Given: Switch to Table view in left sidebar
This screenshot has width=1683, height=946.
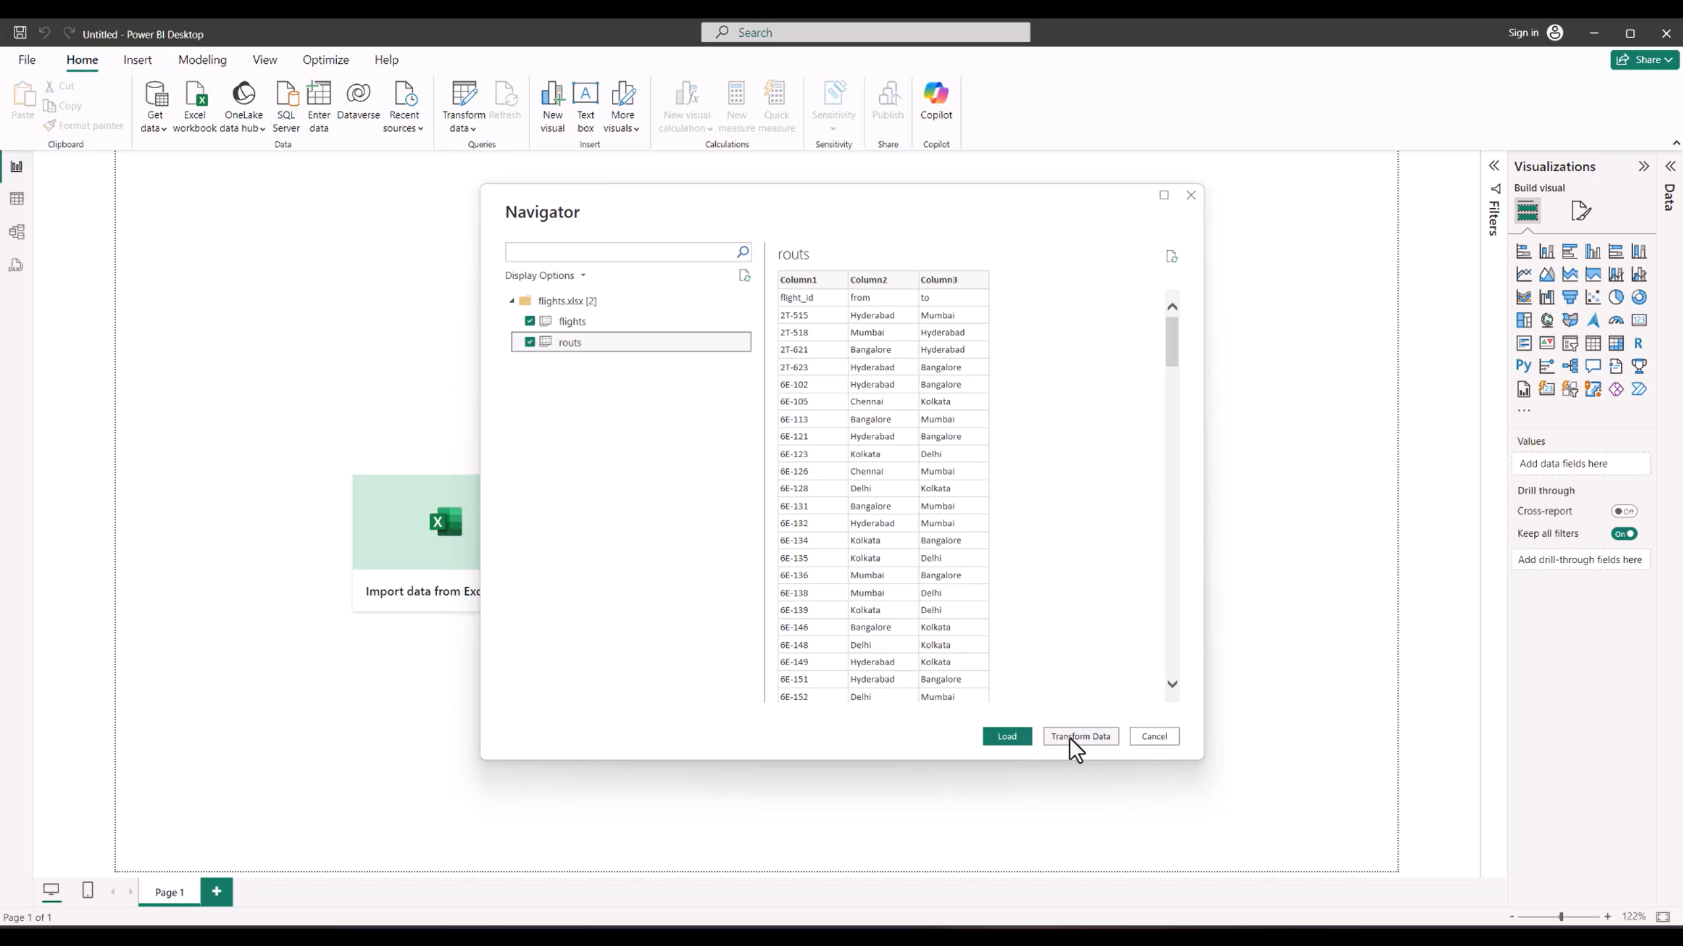Looking at the screenshot, I should click(x=16, y=199).
